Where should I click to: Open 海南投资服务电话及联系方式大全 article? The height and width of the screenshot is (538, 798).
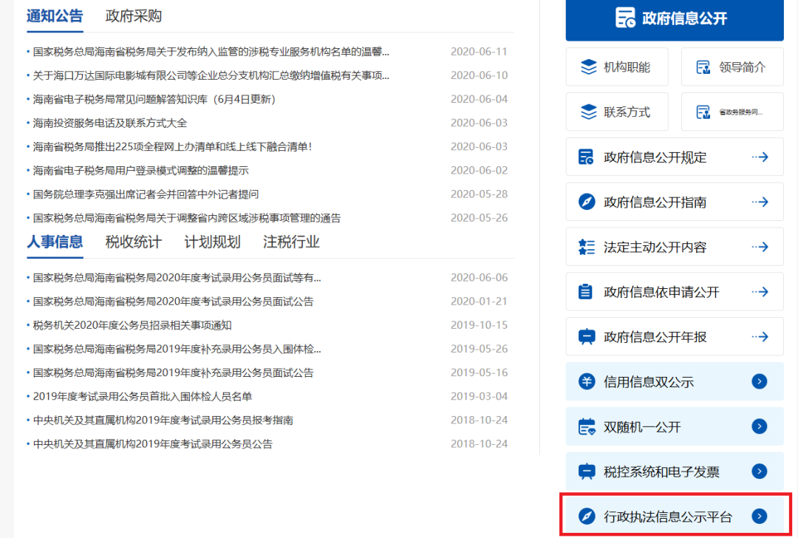point(110,123)
